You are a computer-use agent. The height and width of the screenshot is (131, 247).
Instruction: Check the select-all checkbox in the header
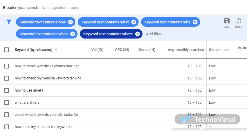point(7,50)
